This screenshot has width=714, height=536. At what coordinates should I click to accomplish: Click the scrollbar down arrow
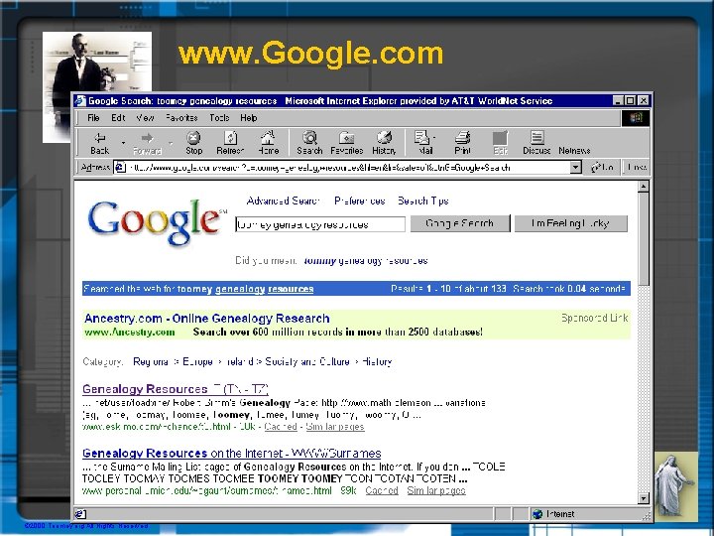643,498
